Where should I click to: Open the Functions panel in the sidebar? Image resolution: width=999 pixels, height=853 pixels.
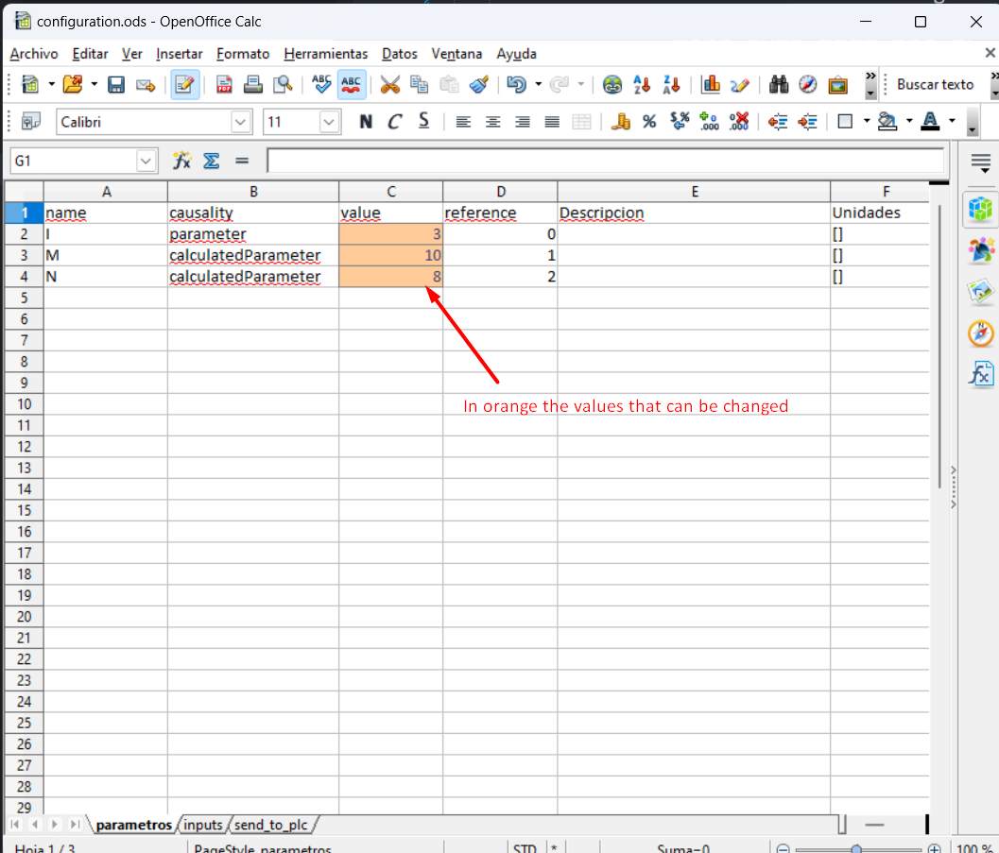pos(981,373)
